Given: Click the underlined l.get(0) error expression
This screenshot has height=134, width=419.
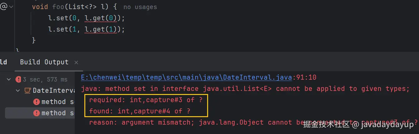Looking at the screenshot, I should point(101,18).
